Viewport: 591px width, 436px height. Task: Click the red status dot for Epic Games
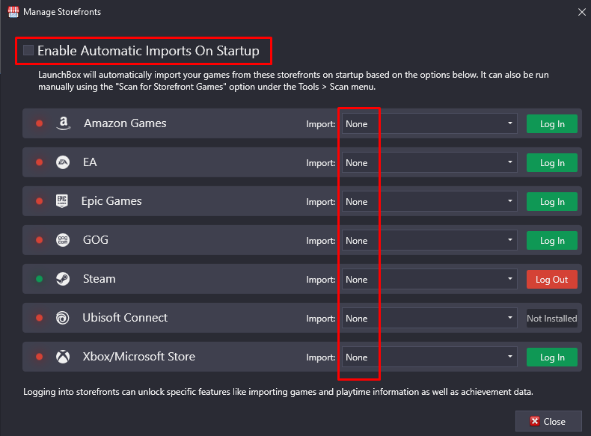click(39, 201)
